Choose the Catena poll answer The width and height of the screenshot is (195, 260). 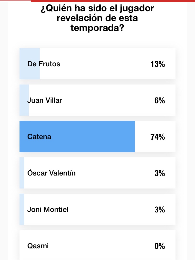coord(97,136)
